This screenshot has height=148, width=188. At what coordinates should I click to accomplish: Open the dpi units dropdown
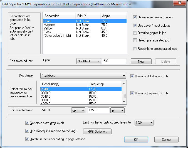click(78, 110)
